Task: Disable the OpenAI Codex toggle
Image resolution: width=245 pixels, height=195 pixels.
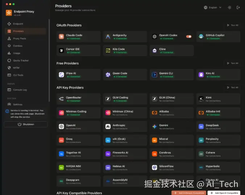Action: pos(188,37)
